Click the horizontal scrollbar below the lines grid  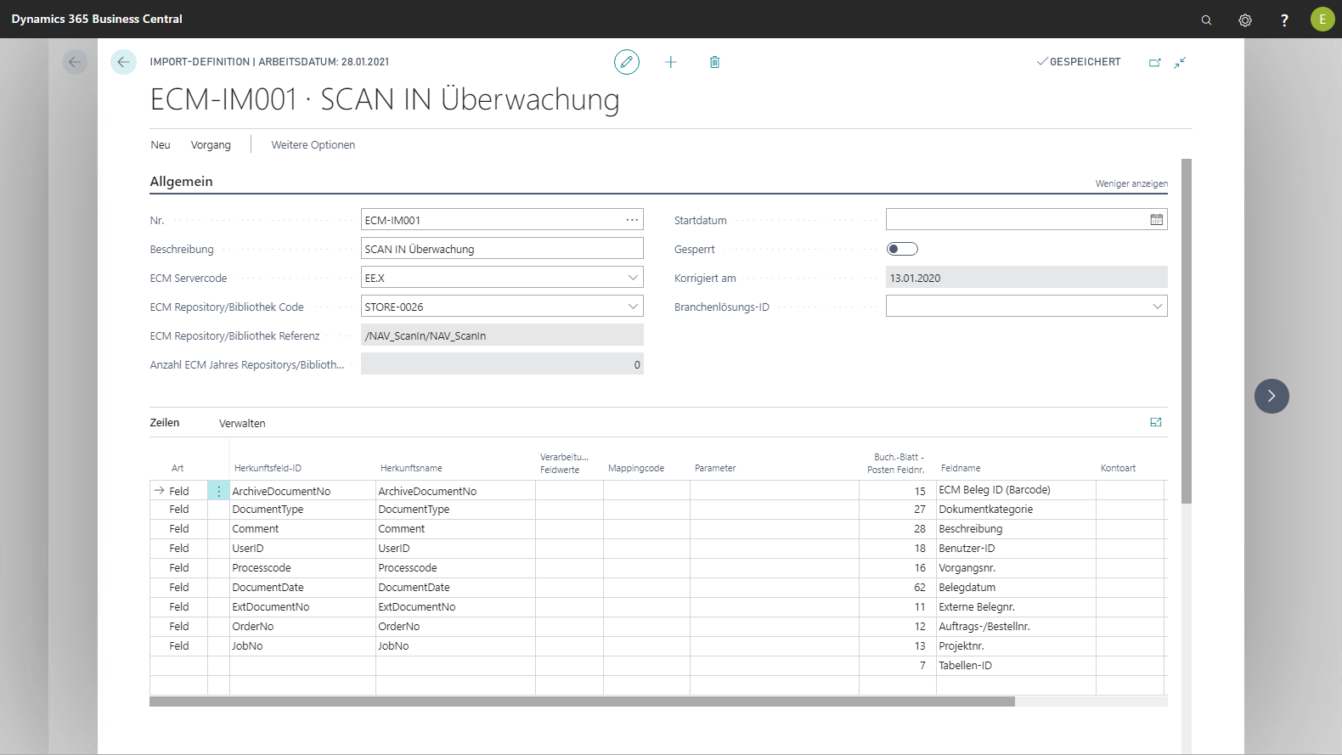click(x=582, y=701)
